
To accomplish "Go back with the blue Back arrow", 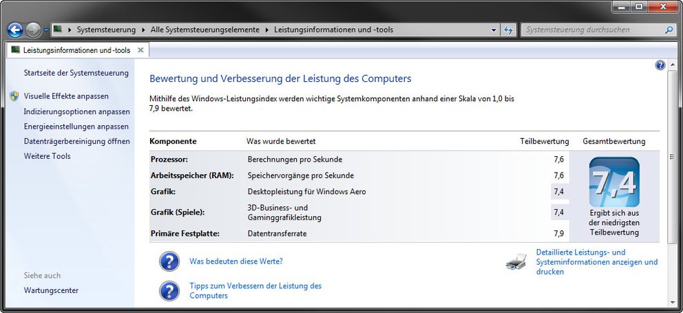I will [x=15, y=30].
